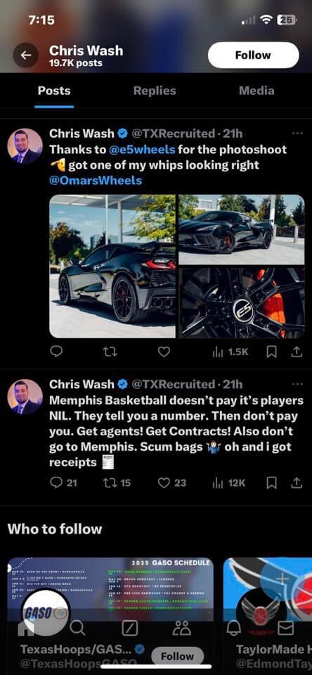Viewport: 312px width, 675px height.
Task: Open Search from the bottom navigation
Action: [77, 629]
